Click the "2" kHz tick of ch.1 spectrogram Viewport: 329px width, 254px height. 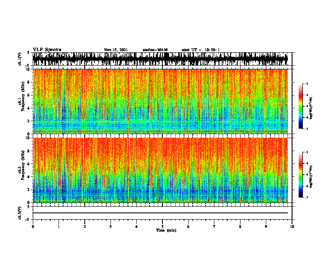[x=29, y=121]
